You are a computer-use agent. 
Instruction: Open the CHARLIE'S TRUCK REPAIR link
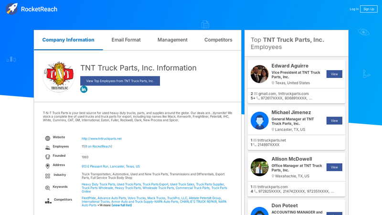pos(198,202)
